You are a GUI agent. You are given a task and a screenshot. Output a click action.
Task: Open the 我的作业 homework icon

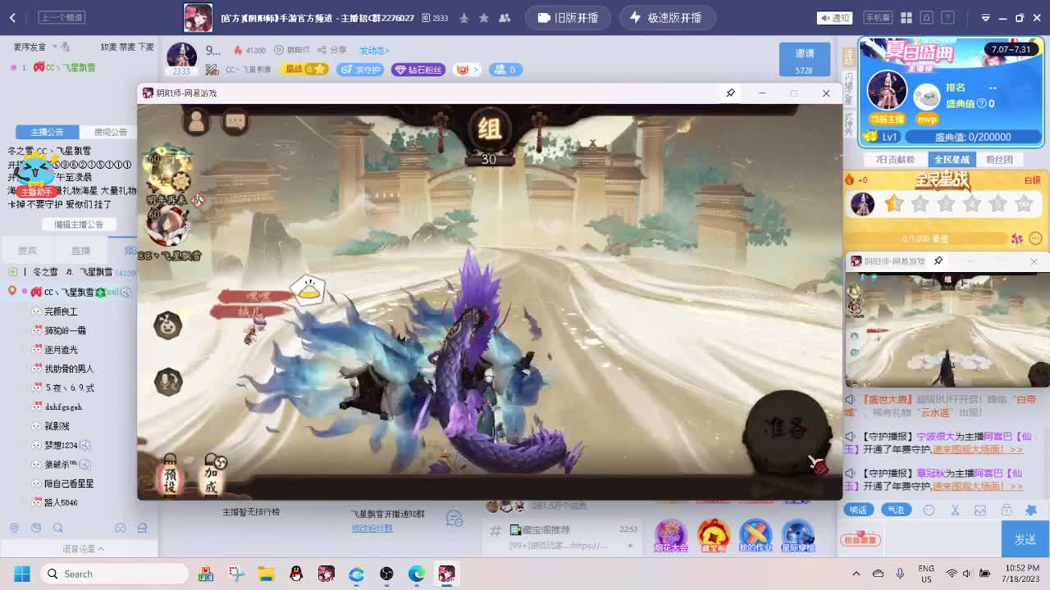click(756, 535)
